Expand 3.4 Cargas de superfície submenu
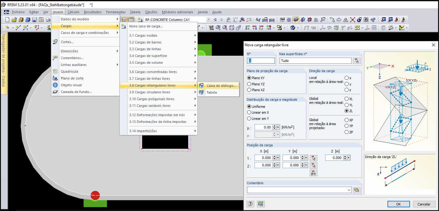 click(159, 56)
